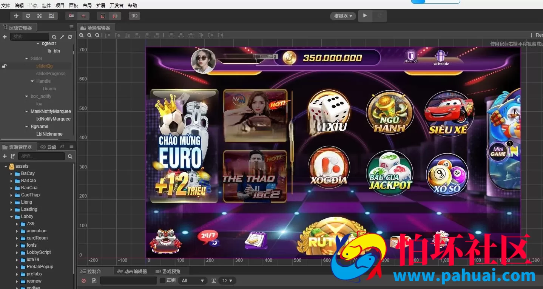Viewport: 543px width, 289px height.
Task: Toggle the 3D scene mode button
Action: coord(134,16)
